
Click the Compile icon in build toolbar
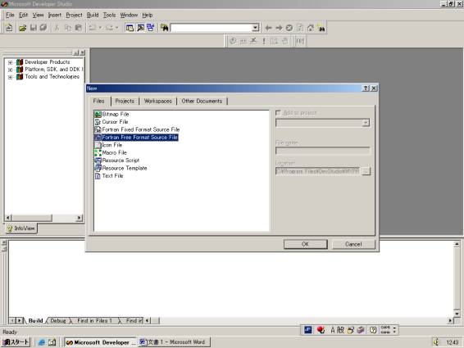[233, 41]
